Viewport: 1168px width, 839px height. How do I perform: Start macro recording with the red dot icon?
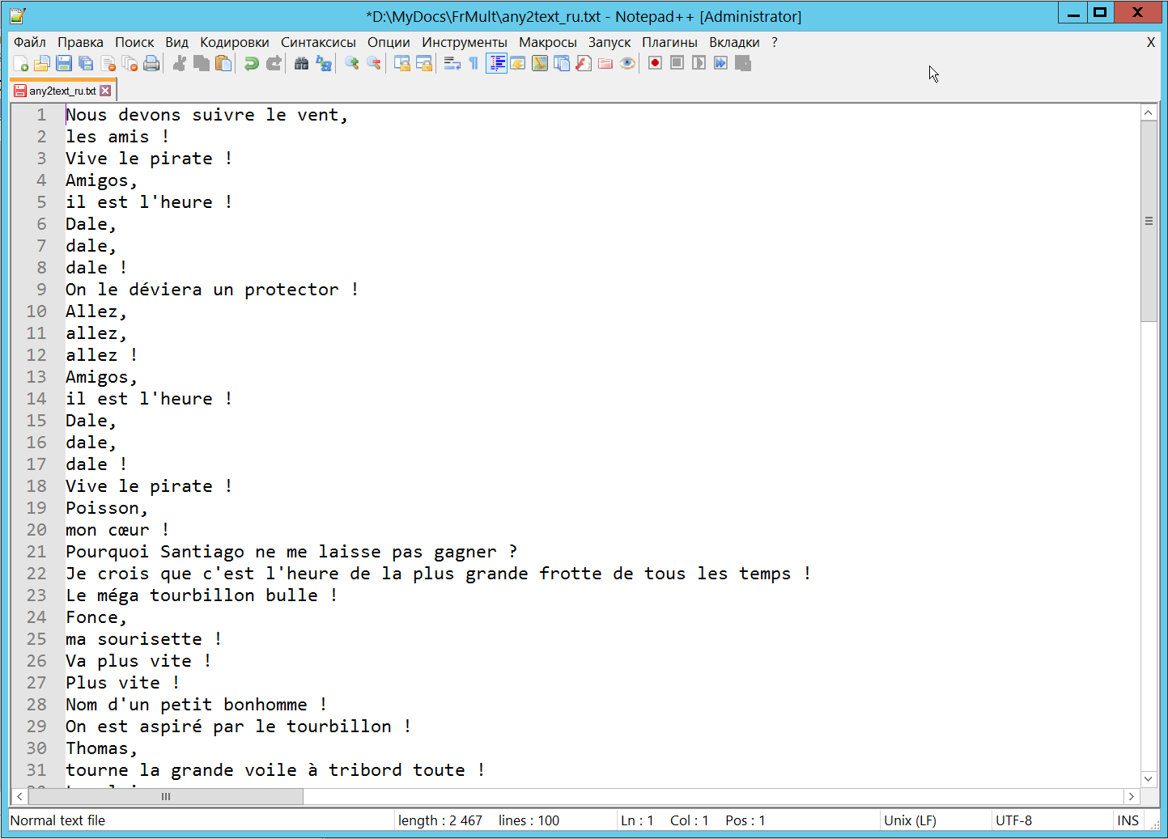(655, 63)
